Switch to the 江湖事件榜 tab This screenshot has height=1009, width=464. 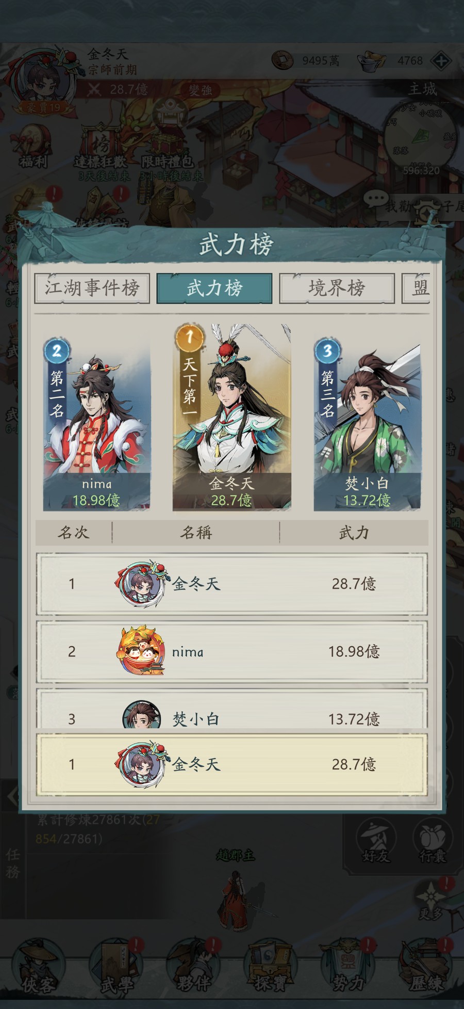92,288
